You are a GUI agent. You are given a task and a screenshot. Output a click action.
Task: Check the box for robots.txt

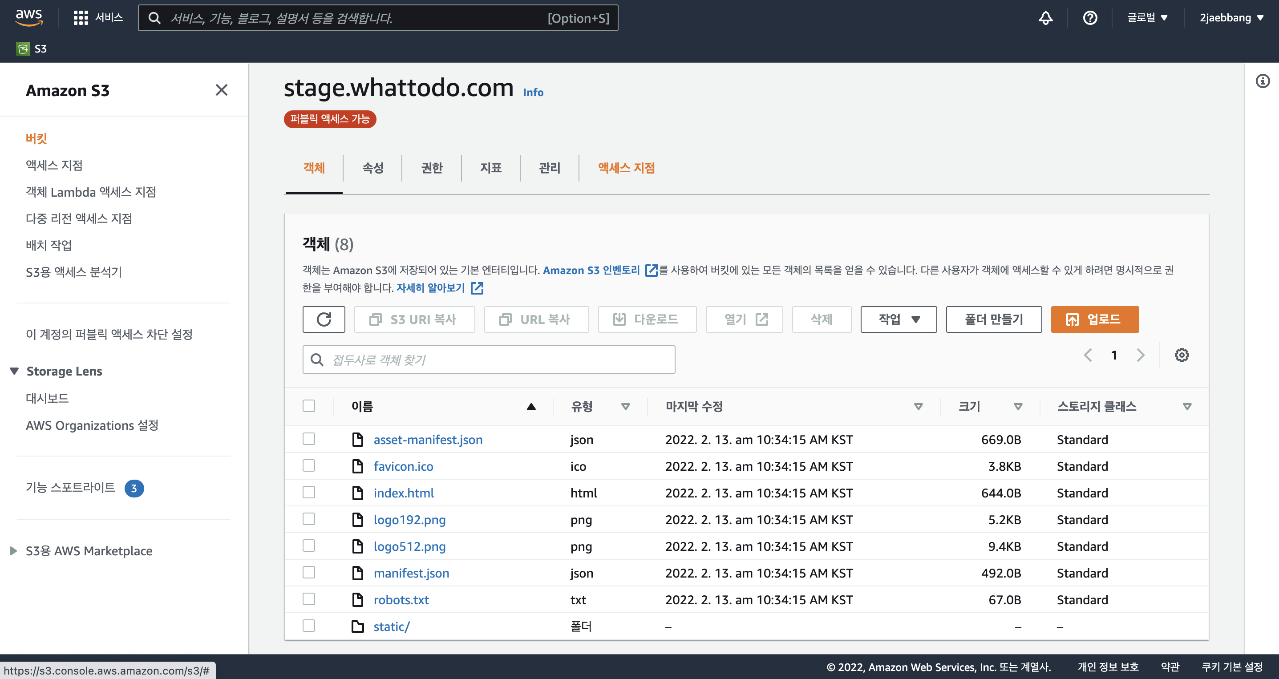[309, 599]
